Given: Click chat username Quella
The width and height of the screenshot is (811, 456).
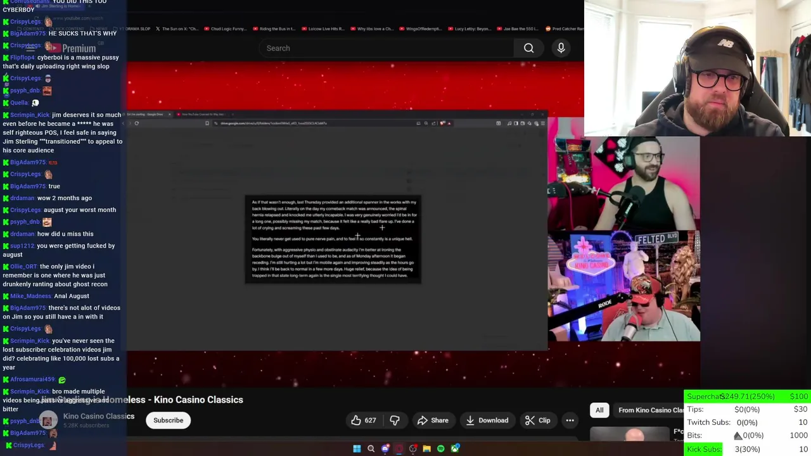Looking at the screenshot, I should click(x=19, y=103).
